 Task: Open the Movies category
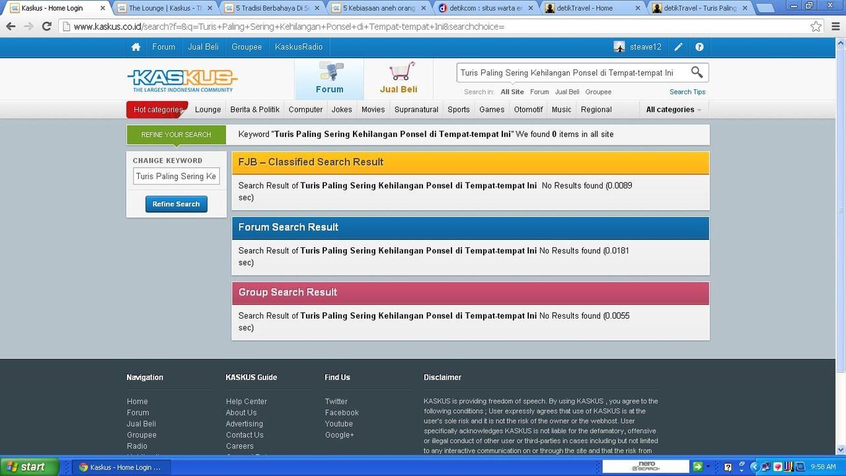tap(373, 110)
